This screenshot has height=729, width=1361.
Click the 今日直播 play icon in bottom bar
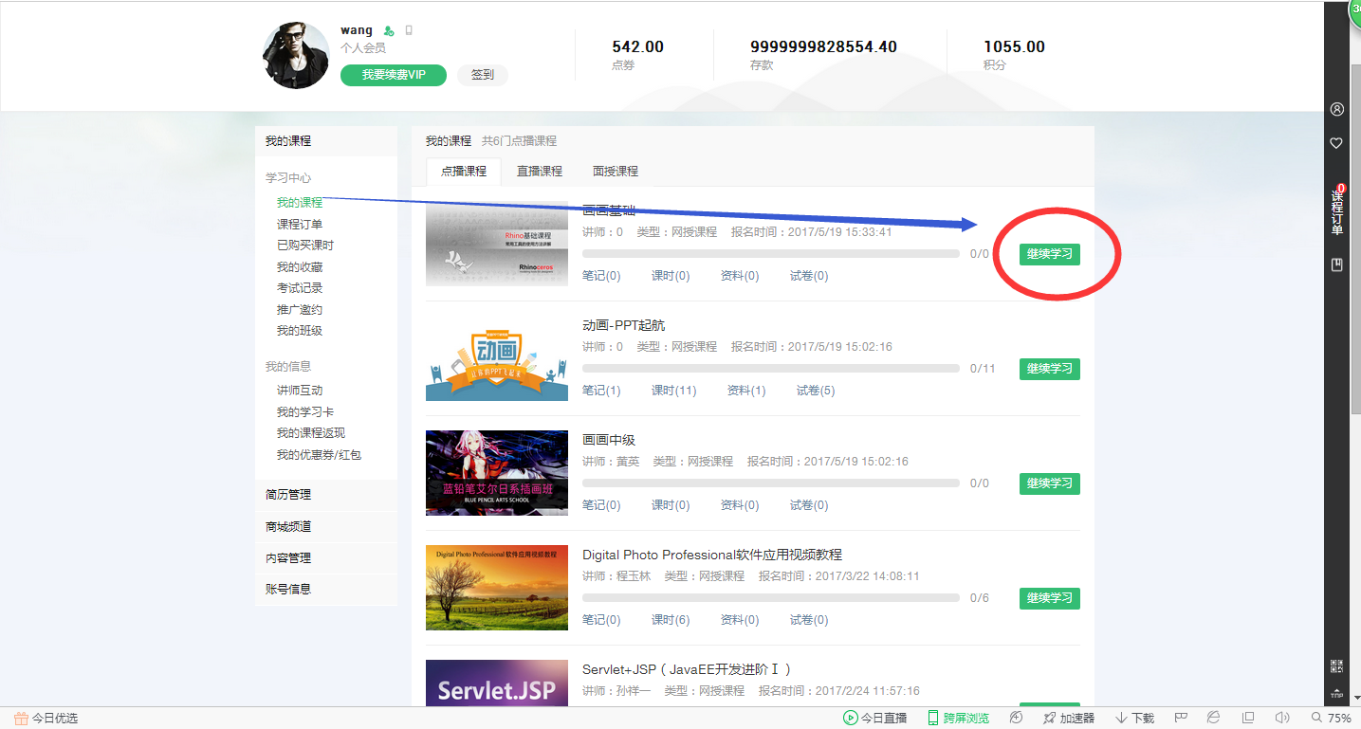coord(851,718)
